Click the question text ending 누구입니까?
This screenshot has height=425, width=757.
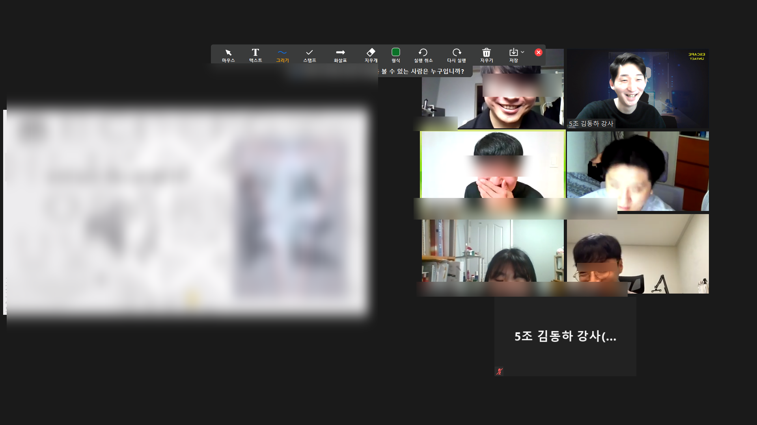423,71
